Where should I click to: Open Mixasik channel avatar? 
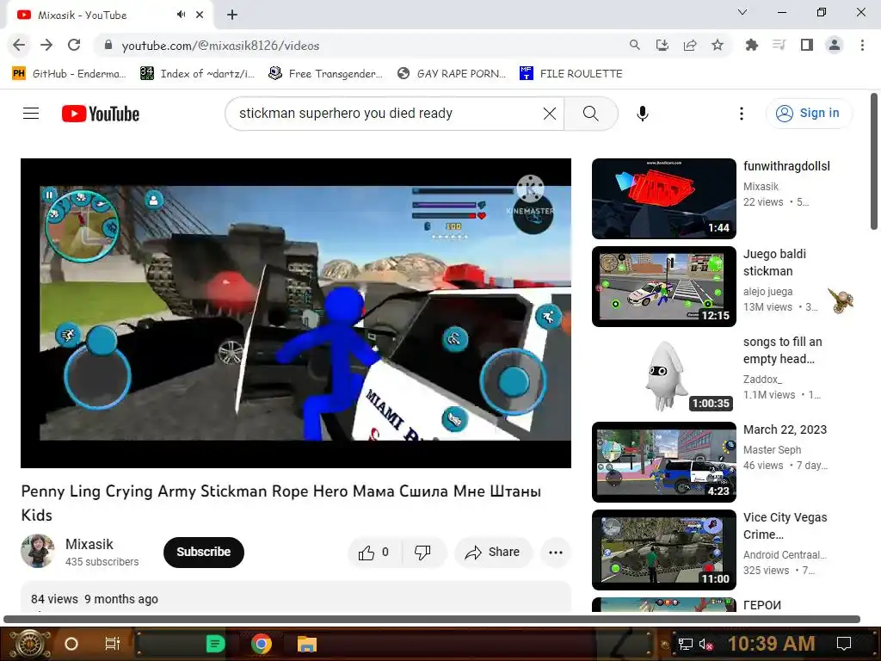coord(38,552)
